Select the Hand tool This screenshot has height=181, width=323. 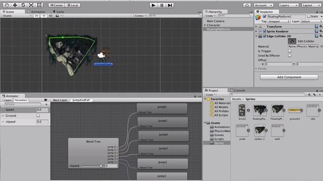pyautogui.click(x=7, y=5)
